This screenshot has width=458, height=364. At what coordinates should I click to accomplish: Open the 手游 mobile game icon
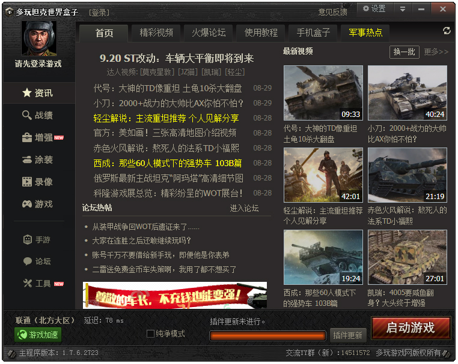tap(28, 239)
